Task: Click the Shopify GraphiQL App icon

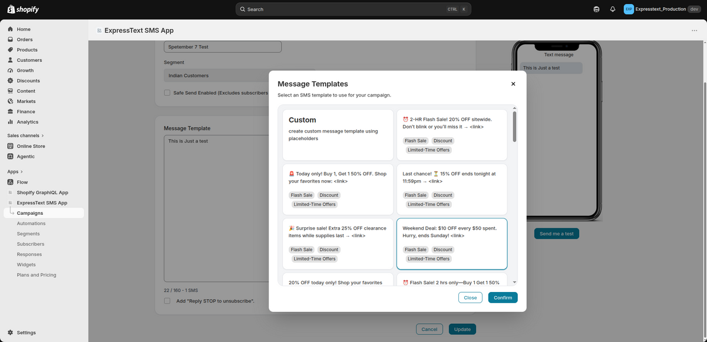Action: pos(11,192)
